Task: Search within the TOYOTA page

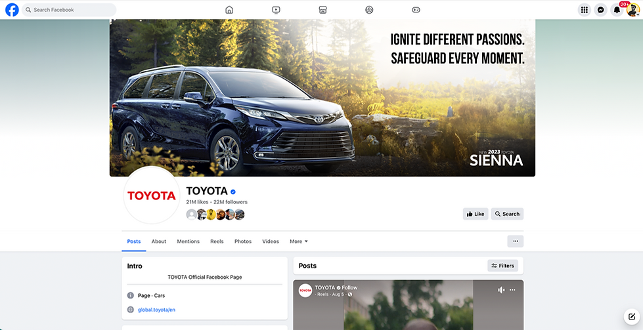Action: pyautogui.click(x=507, y=214)
